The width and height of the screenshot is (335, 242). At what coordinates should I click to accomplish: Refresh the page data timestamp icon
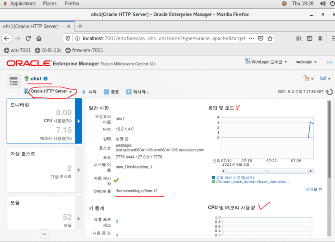click(329, 92)
